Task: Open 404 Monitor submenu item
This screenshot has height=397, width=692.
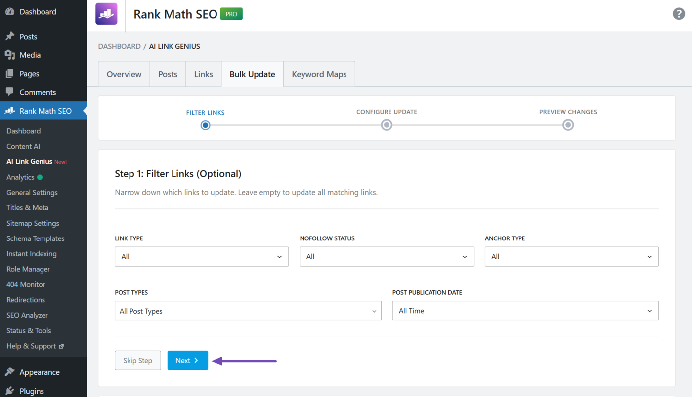Action: tap(26, 284)
